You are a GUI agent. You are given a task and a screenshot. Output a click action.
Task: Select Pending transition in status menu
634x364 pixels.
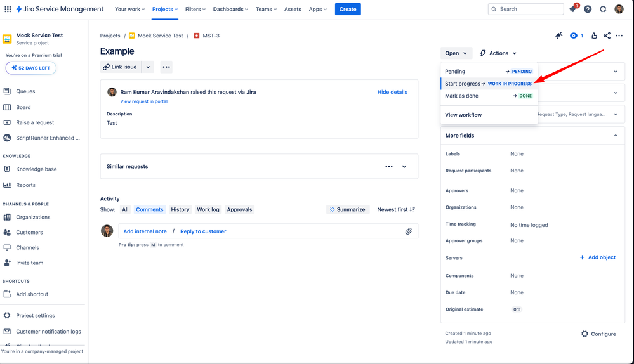pos(489,72)
